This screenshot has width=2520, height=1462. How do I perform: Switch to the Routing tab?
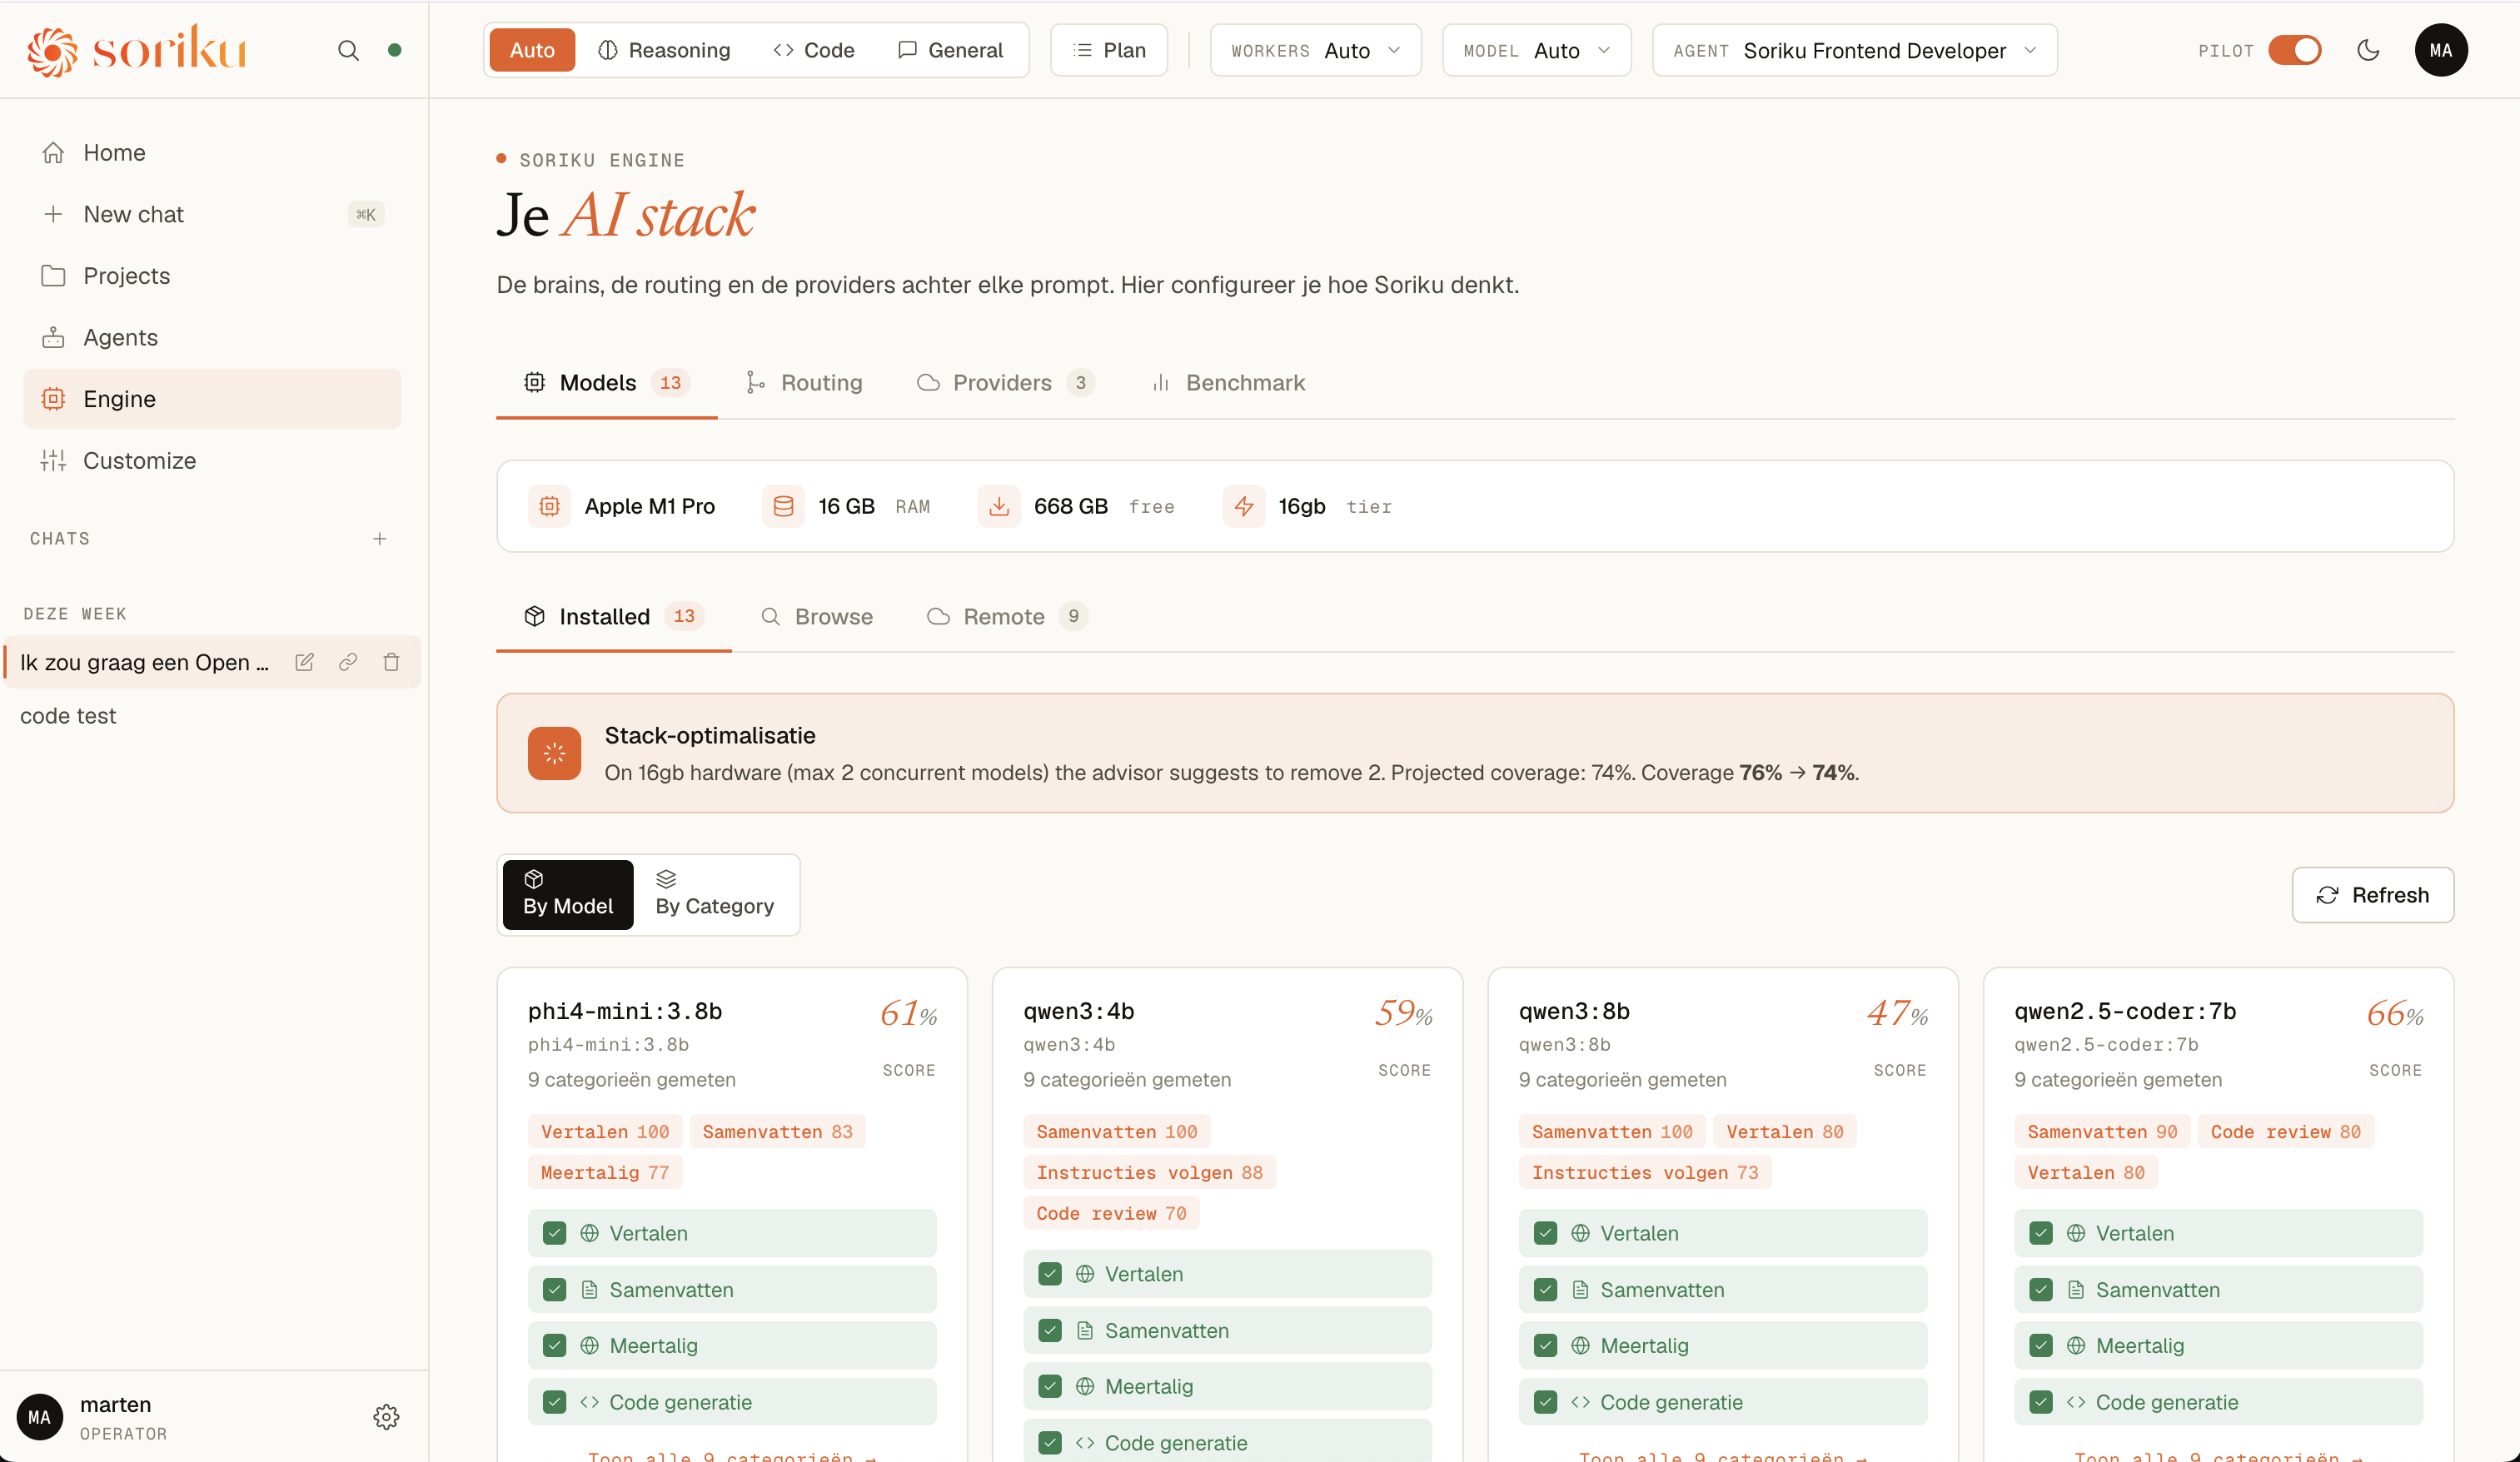tap(804, 383)
